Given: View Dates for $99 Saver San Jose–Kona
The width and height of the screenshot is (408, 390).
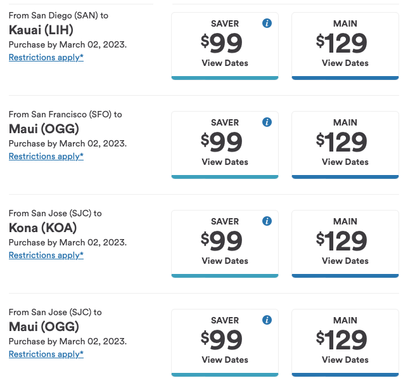Looking at the screenshot, I should pos(225,261).
